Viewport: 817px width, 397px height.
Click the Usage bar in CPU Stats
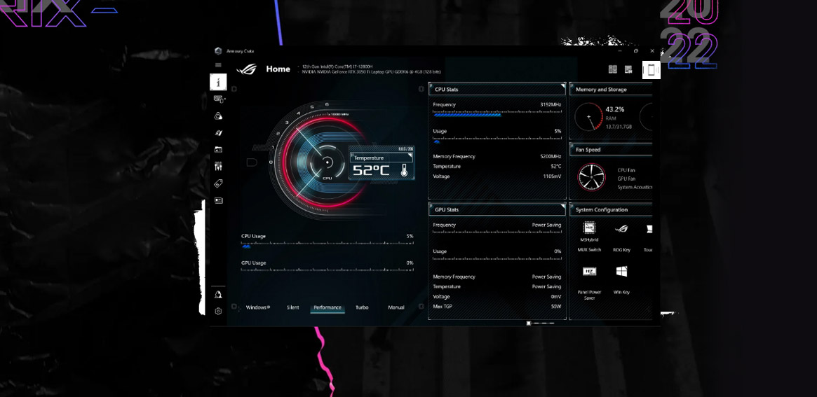coord(497,141)
